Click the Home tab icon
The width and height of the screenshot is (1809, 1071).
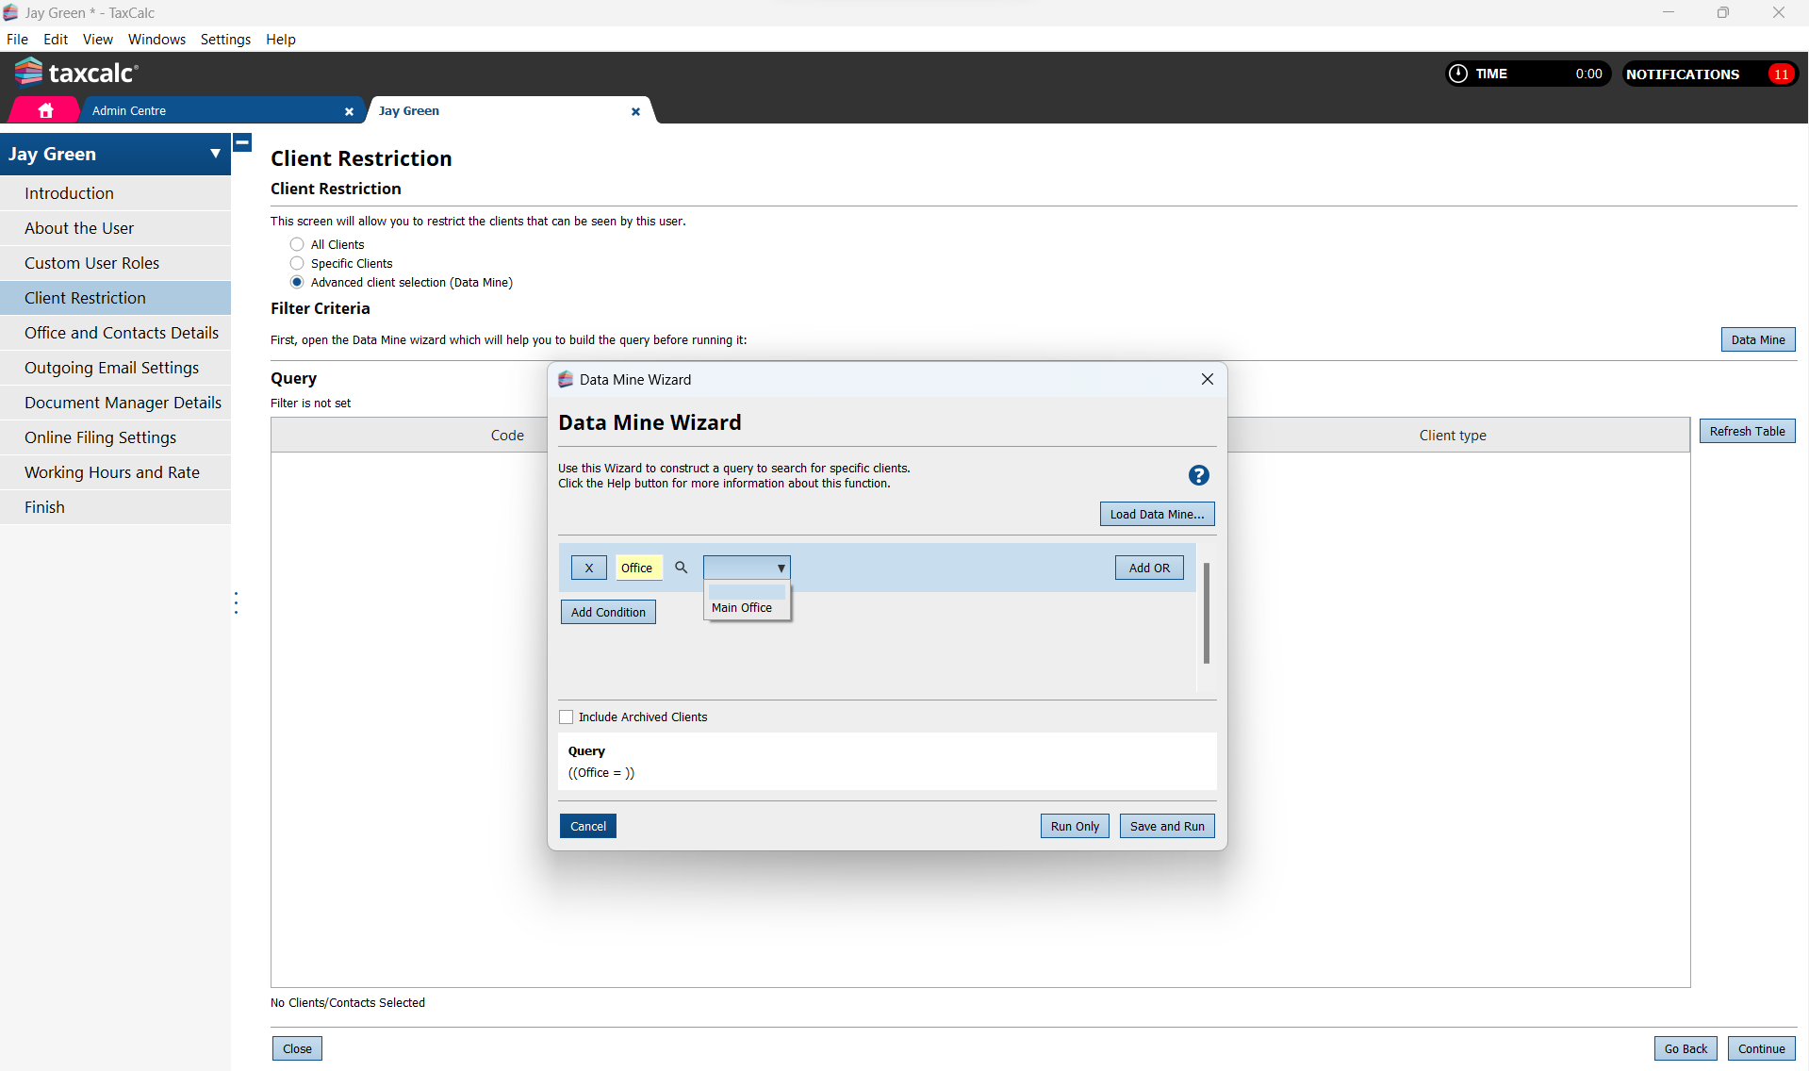click(x=45, y=110)
